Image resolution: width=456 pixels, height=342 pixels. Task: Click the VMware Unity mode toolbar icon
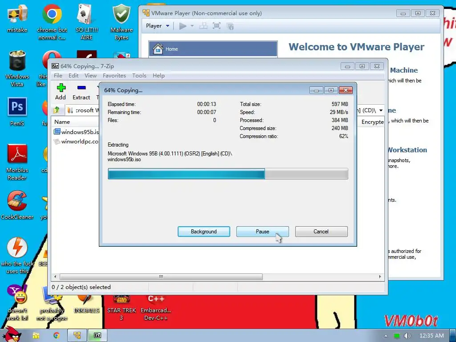tap(230, 26)
